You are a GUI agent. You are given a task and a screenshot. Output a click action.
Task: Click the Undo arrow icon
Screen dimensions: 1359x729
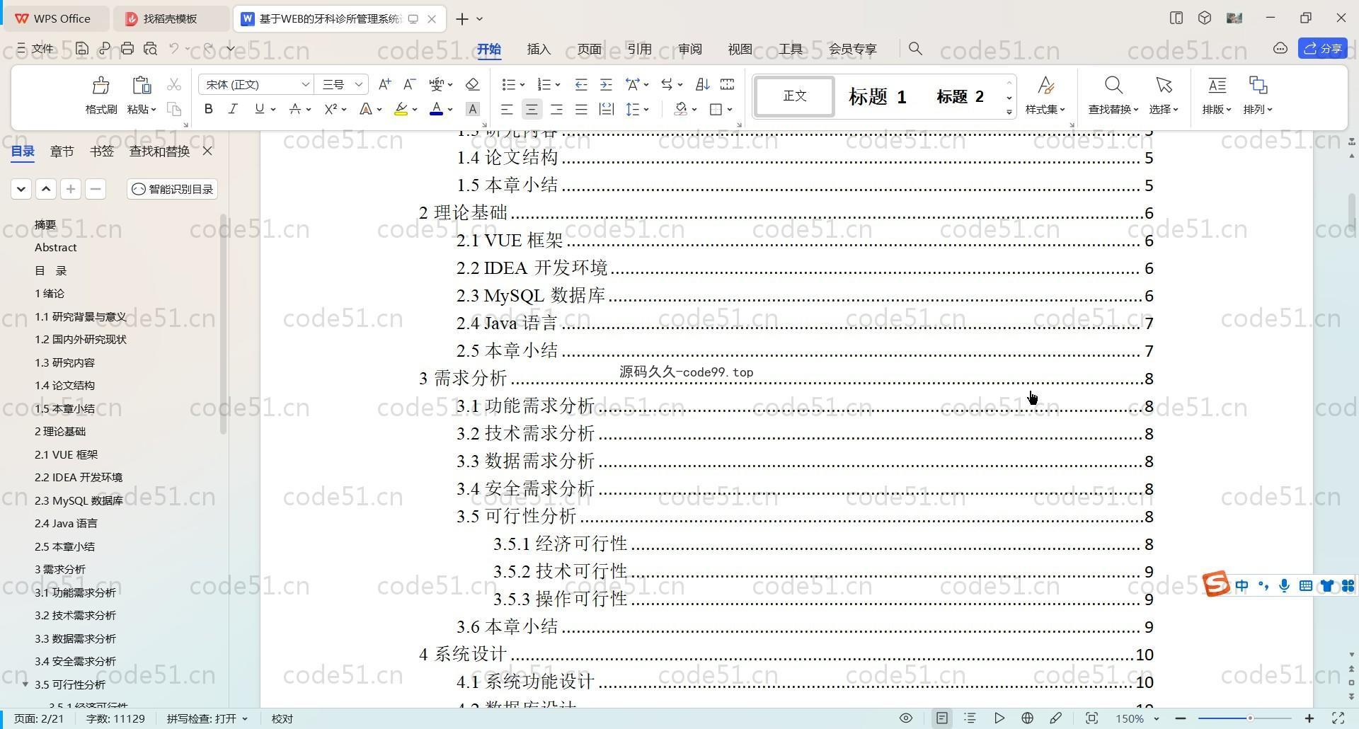(x=174, y=49)
